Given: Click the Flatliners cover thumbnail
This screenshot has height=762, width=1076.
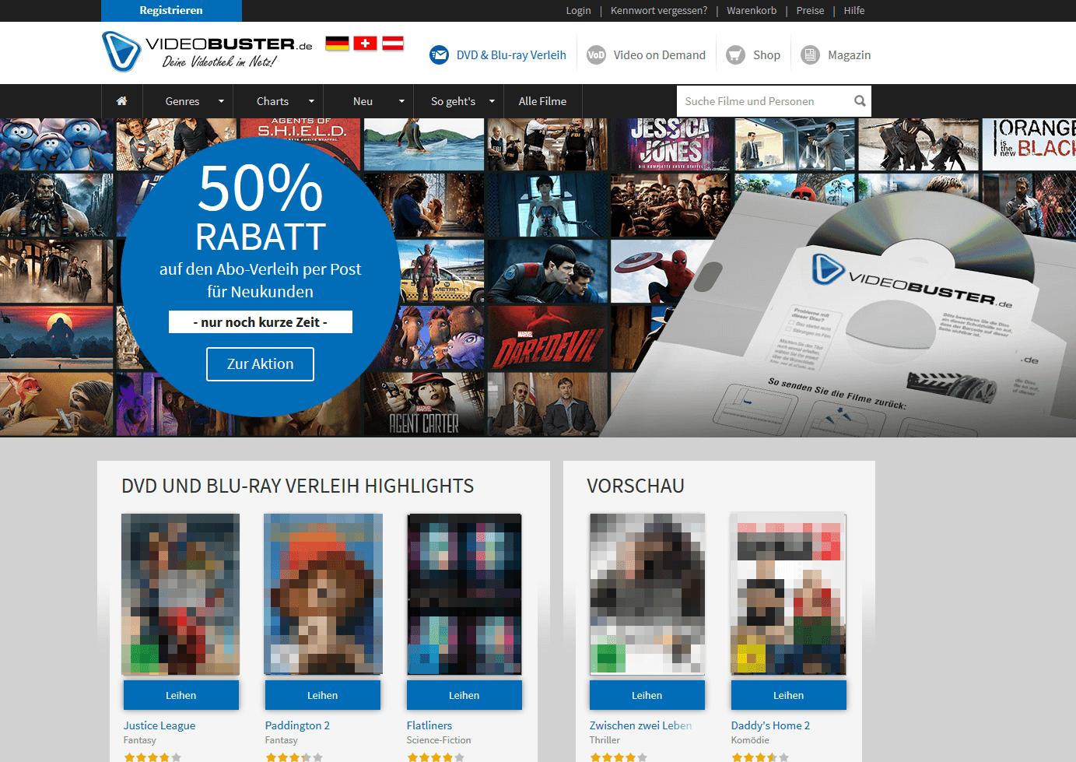Looking at the screenshot, I should (464, 594).
